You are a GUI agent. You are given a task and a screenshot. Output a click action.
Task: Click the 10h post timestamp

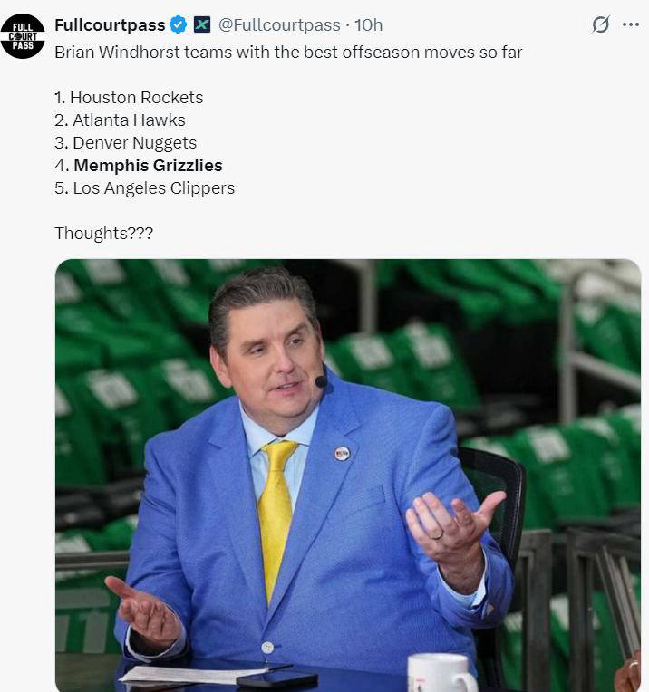368,24
